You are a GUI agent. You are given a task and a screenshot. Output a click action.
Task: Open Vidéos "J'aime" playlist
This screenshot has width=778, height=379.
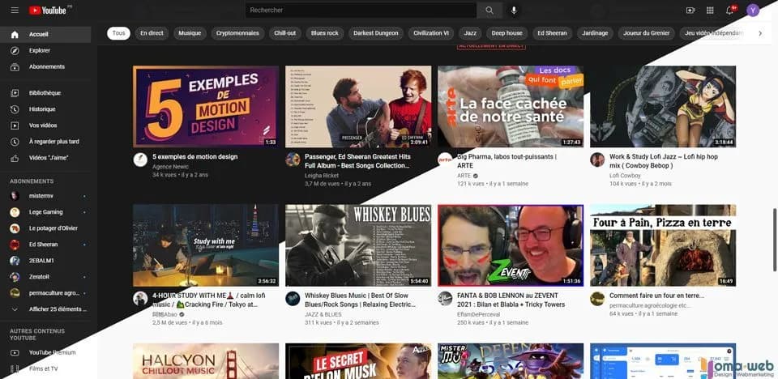pyautogui.click(x=45, y=158)
